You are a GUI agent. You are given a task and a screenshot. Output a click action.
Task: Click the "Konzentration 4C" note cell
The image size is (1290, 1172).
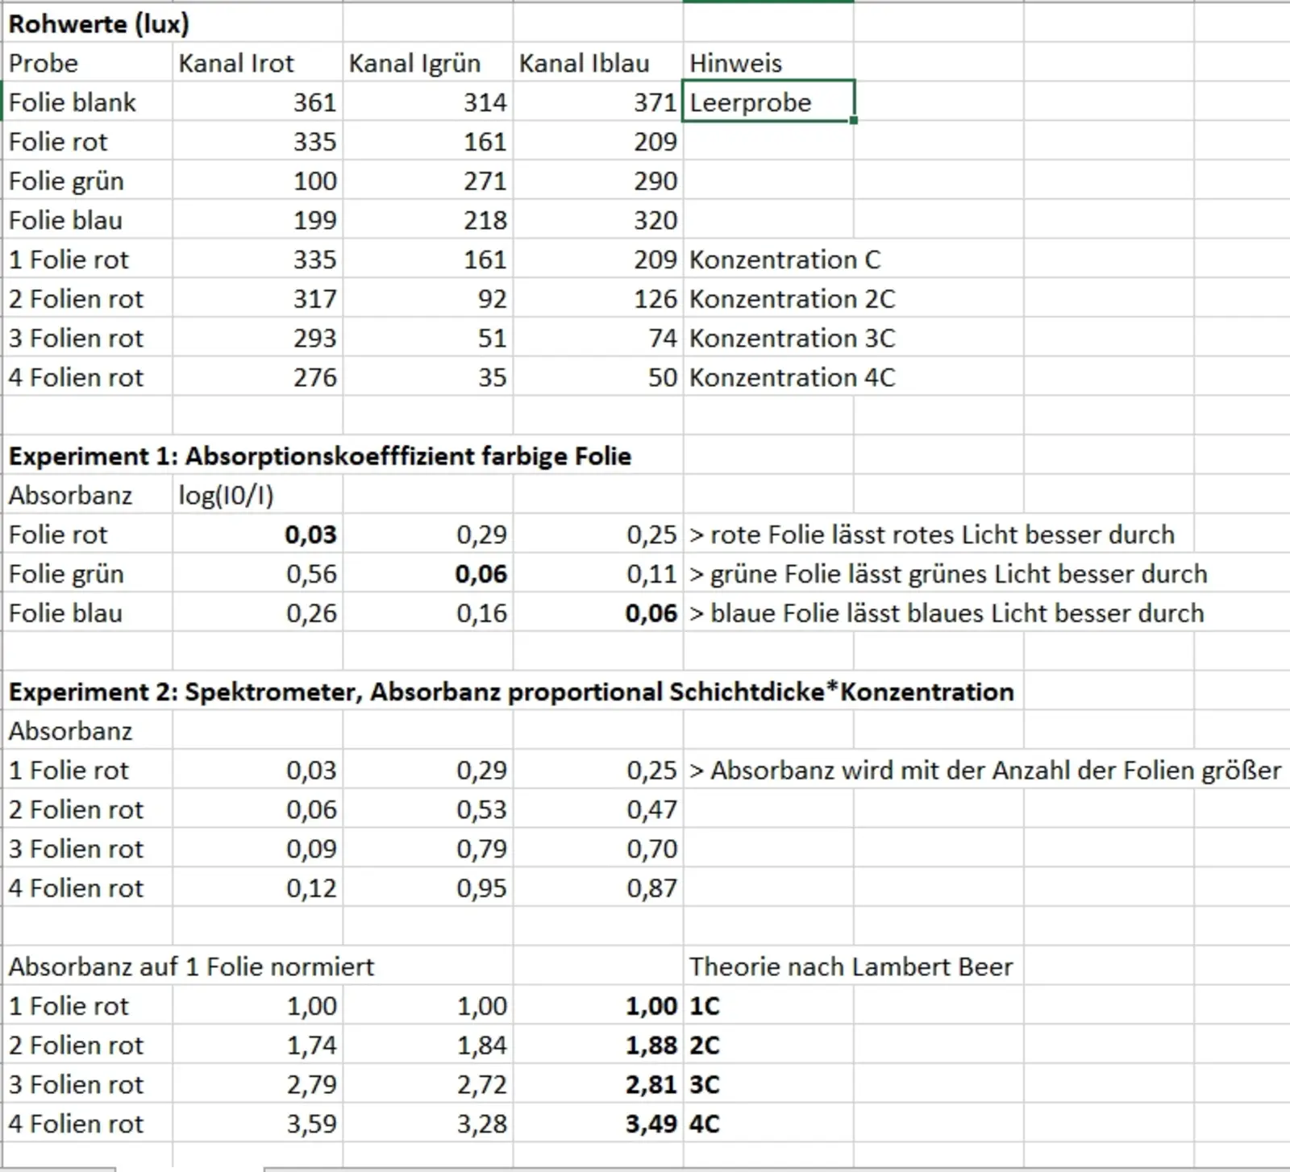(792, 377)
